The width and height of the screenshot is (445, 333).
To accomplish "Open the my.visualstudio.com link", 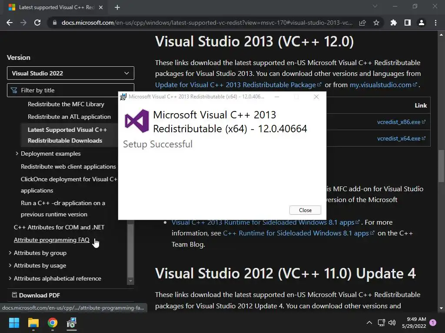I will click(x=383, y=85).
